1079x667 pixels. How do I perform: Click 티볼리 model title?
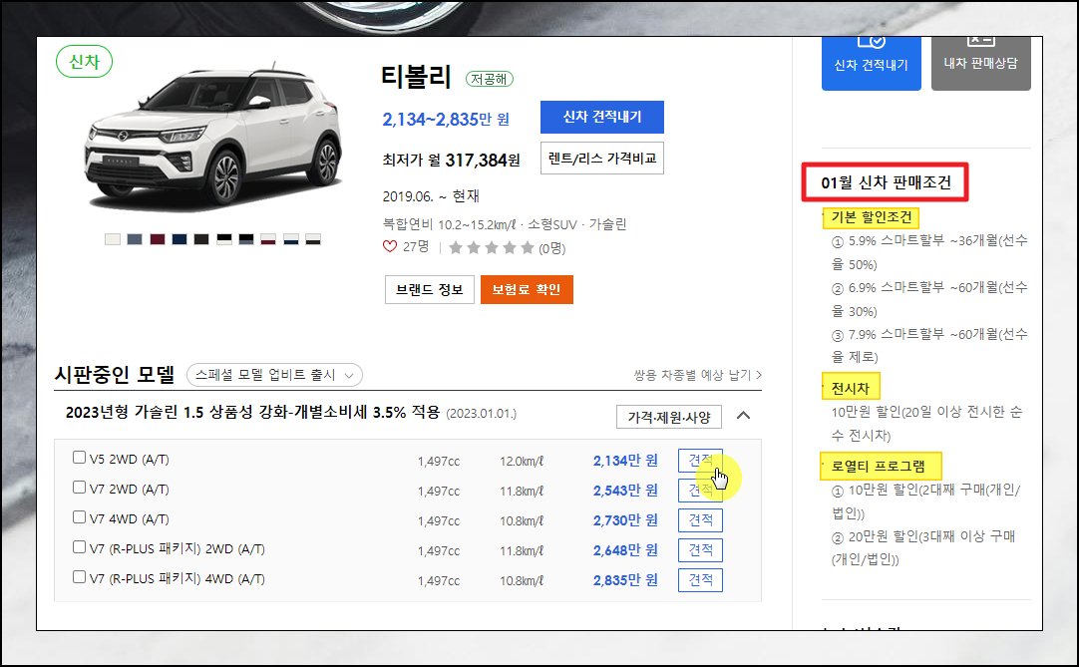point(416,77)
